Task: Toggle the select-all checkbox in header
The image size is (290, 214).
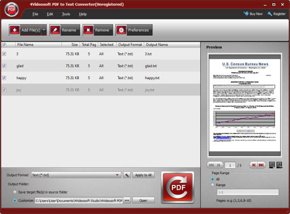Action: [4, 45]
